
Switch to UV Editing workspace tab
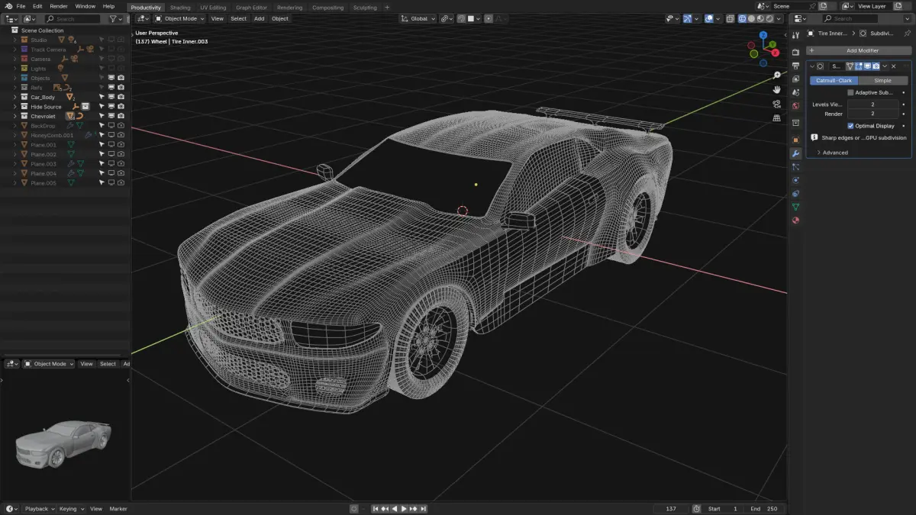tap(213, 7)
